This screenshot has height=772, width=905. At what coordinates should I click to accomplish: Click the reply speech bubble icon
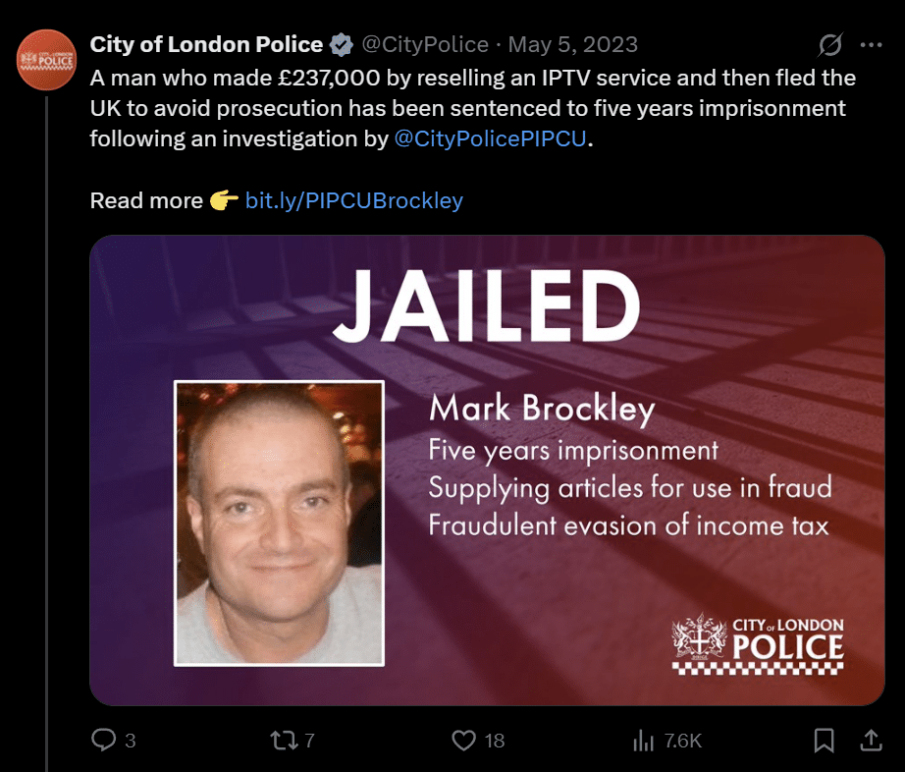[x=104, y=740]
